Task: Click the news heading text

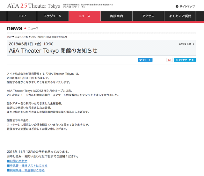Action: tap(15, 28)
